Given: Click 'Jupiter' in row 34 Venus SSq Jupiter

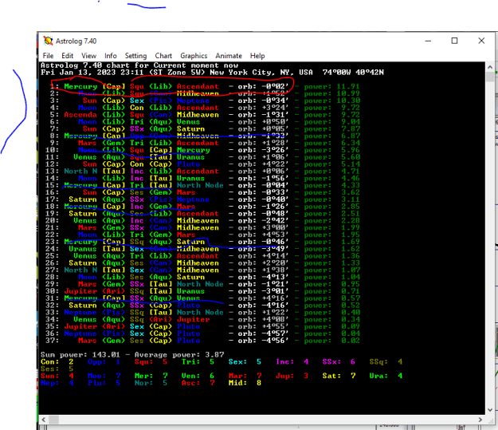Looking at the screenshot, I should point(193,319).
